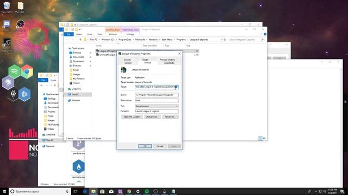Image resolution: width=348 pixels, height=195 pixels.
Task: Click the Change Icon button
Action: click(x=152, y=117)
